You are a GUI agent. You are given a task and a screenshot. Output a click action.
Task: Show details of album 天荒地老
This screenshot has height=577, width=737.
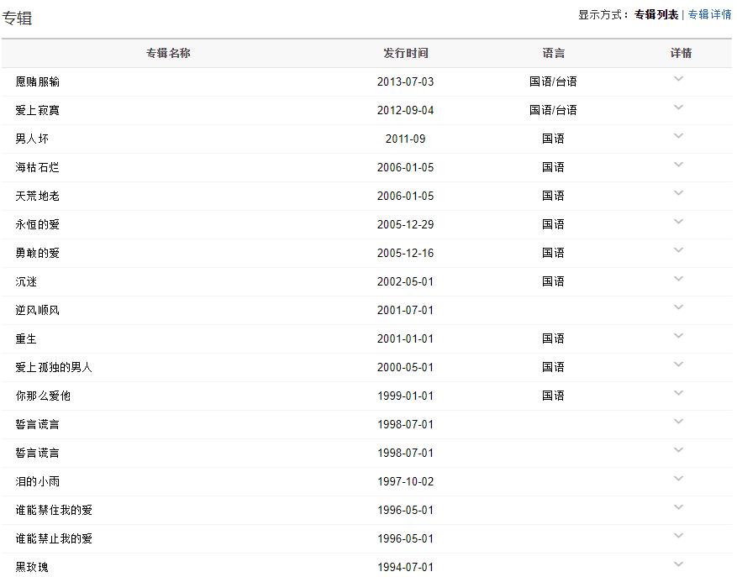point(679,193)
